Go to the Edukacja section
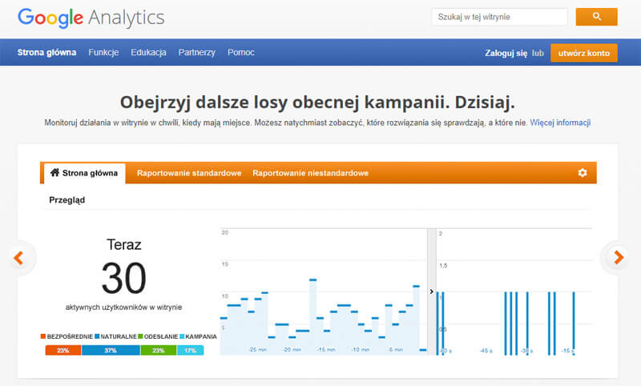This screenshot has height=386, width=641. (148, 53)
